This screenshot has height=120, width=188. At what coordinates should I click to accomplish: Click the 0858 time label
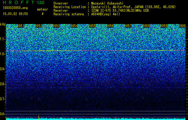click(x=146, y=26)
